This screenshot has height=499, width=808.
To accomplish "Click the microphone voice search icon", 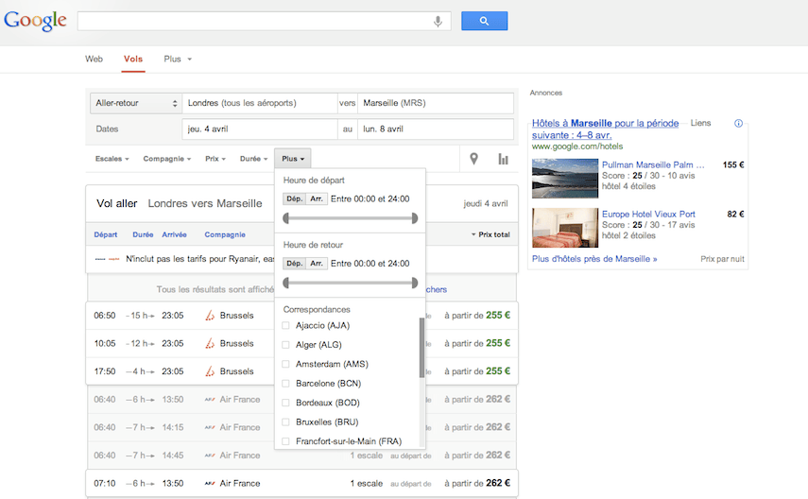I will [438, 21].
